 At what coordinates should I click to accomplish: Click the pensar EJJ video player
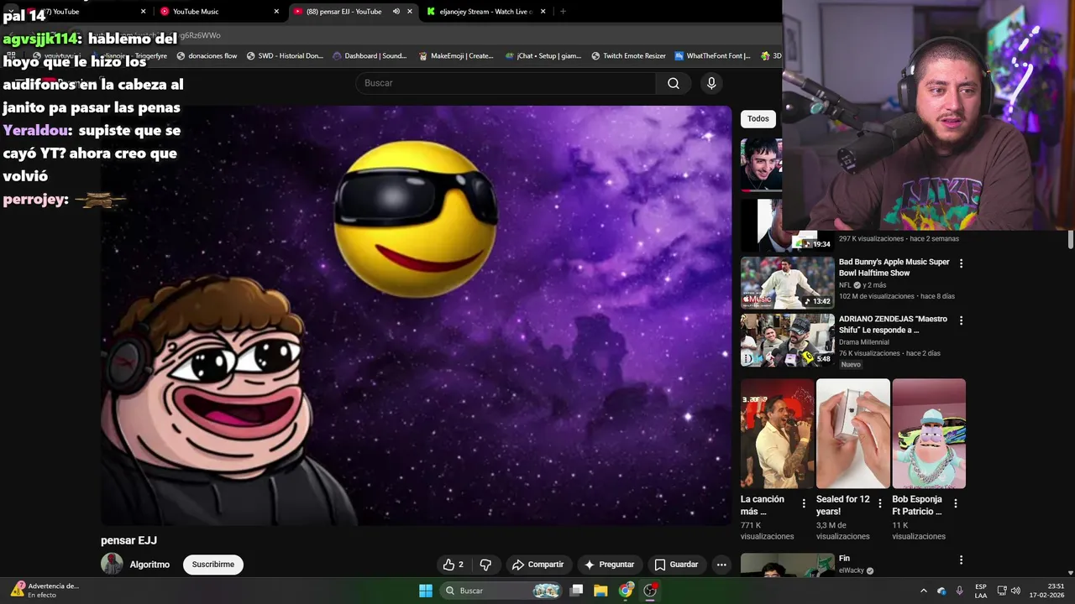click(416, 315)
